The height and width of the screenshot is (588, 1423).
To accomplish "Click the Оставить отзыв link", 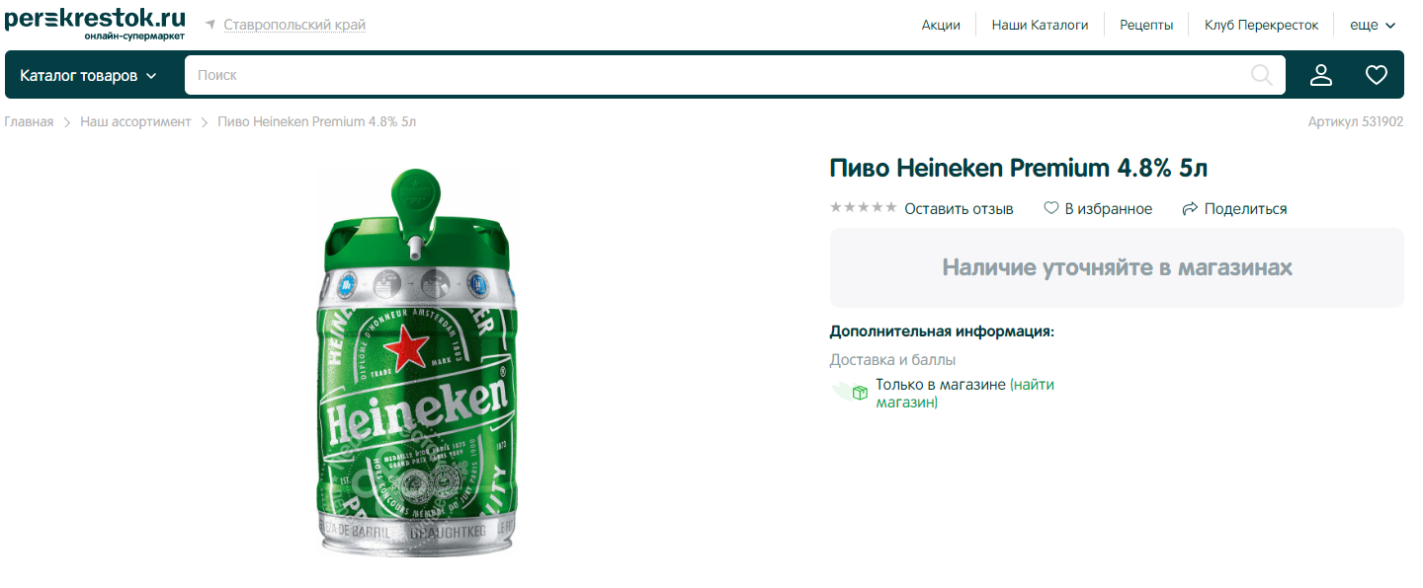I will [959, 208].
